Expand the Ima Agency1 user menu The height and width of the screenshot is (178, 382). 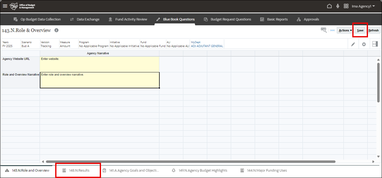(x=365, y=6)
